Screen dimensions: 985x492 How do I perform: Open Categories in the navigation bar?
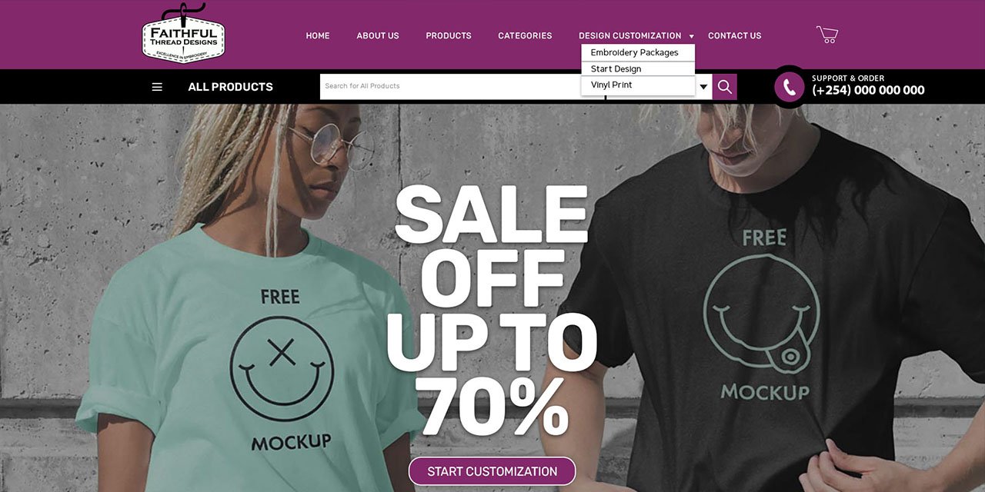[525, 35]
